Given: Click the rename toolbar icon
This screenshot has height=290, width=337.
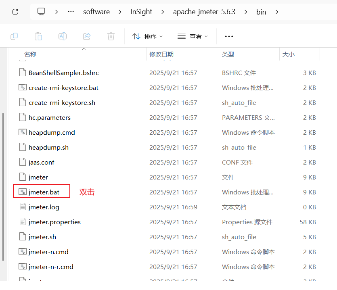Looking at the screenshot, I should [63, 36].
